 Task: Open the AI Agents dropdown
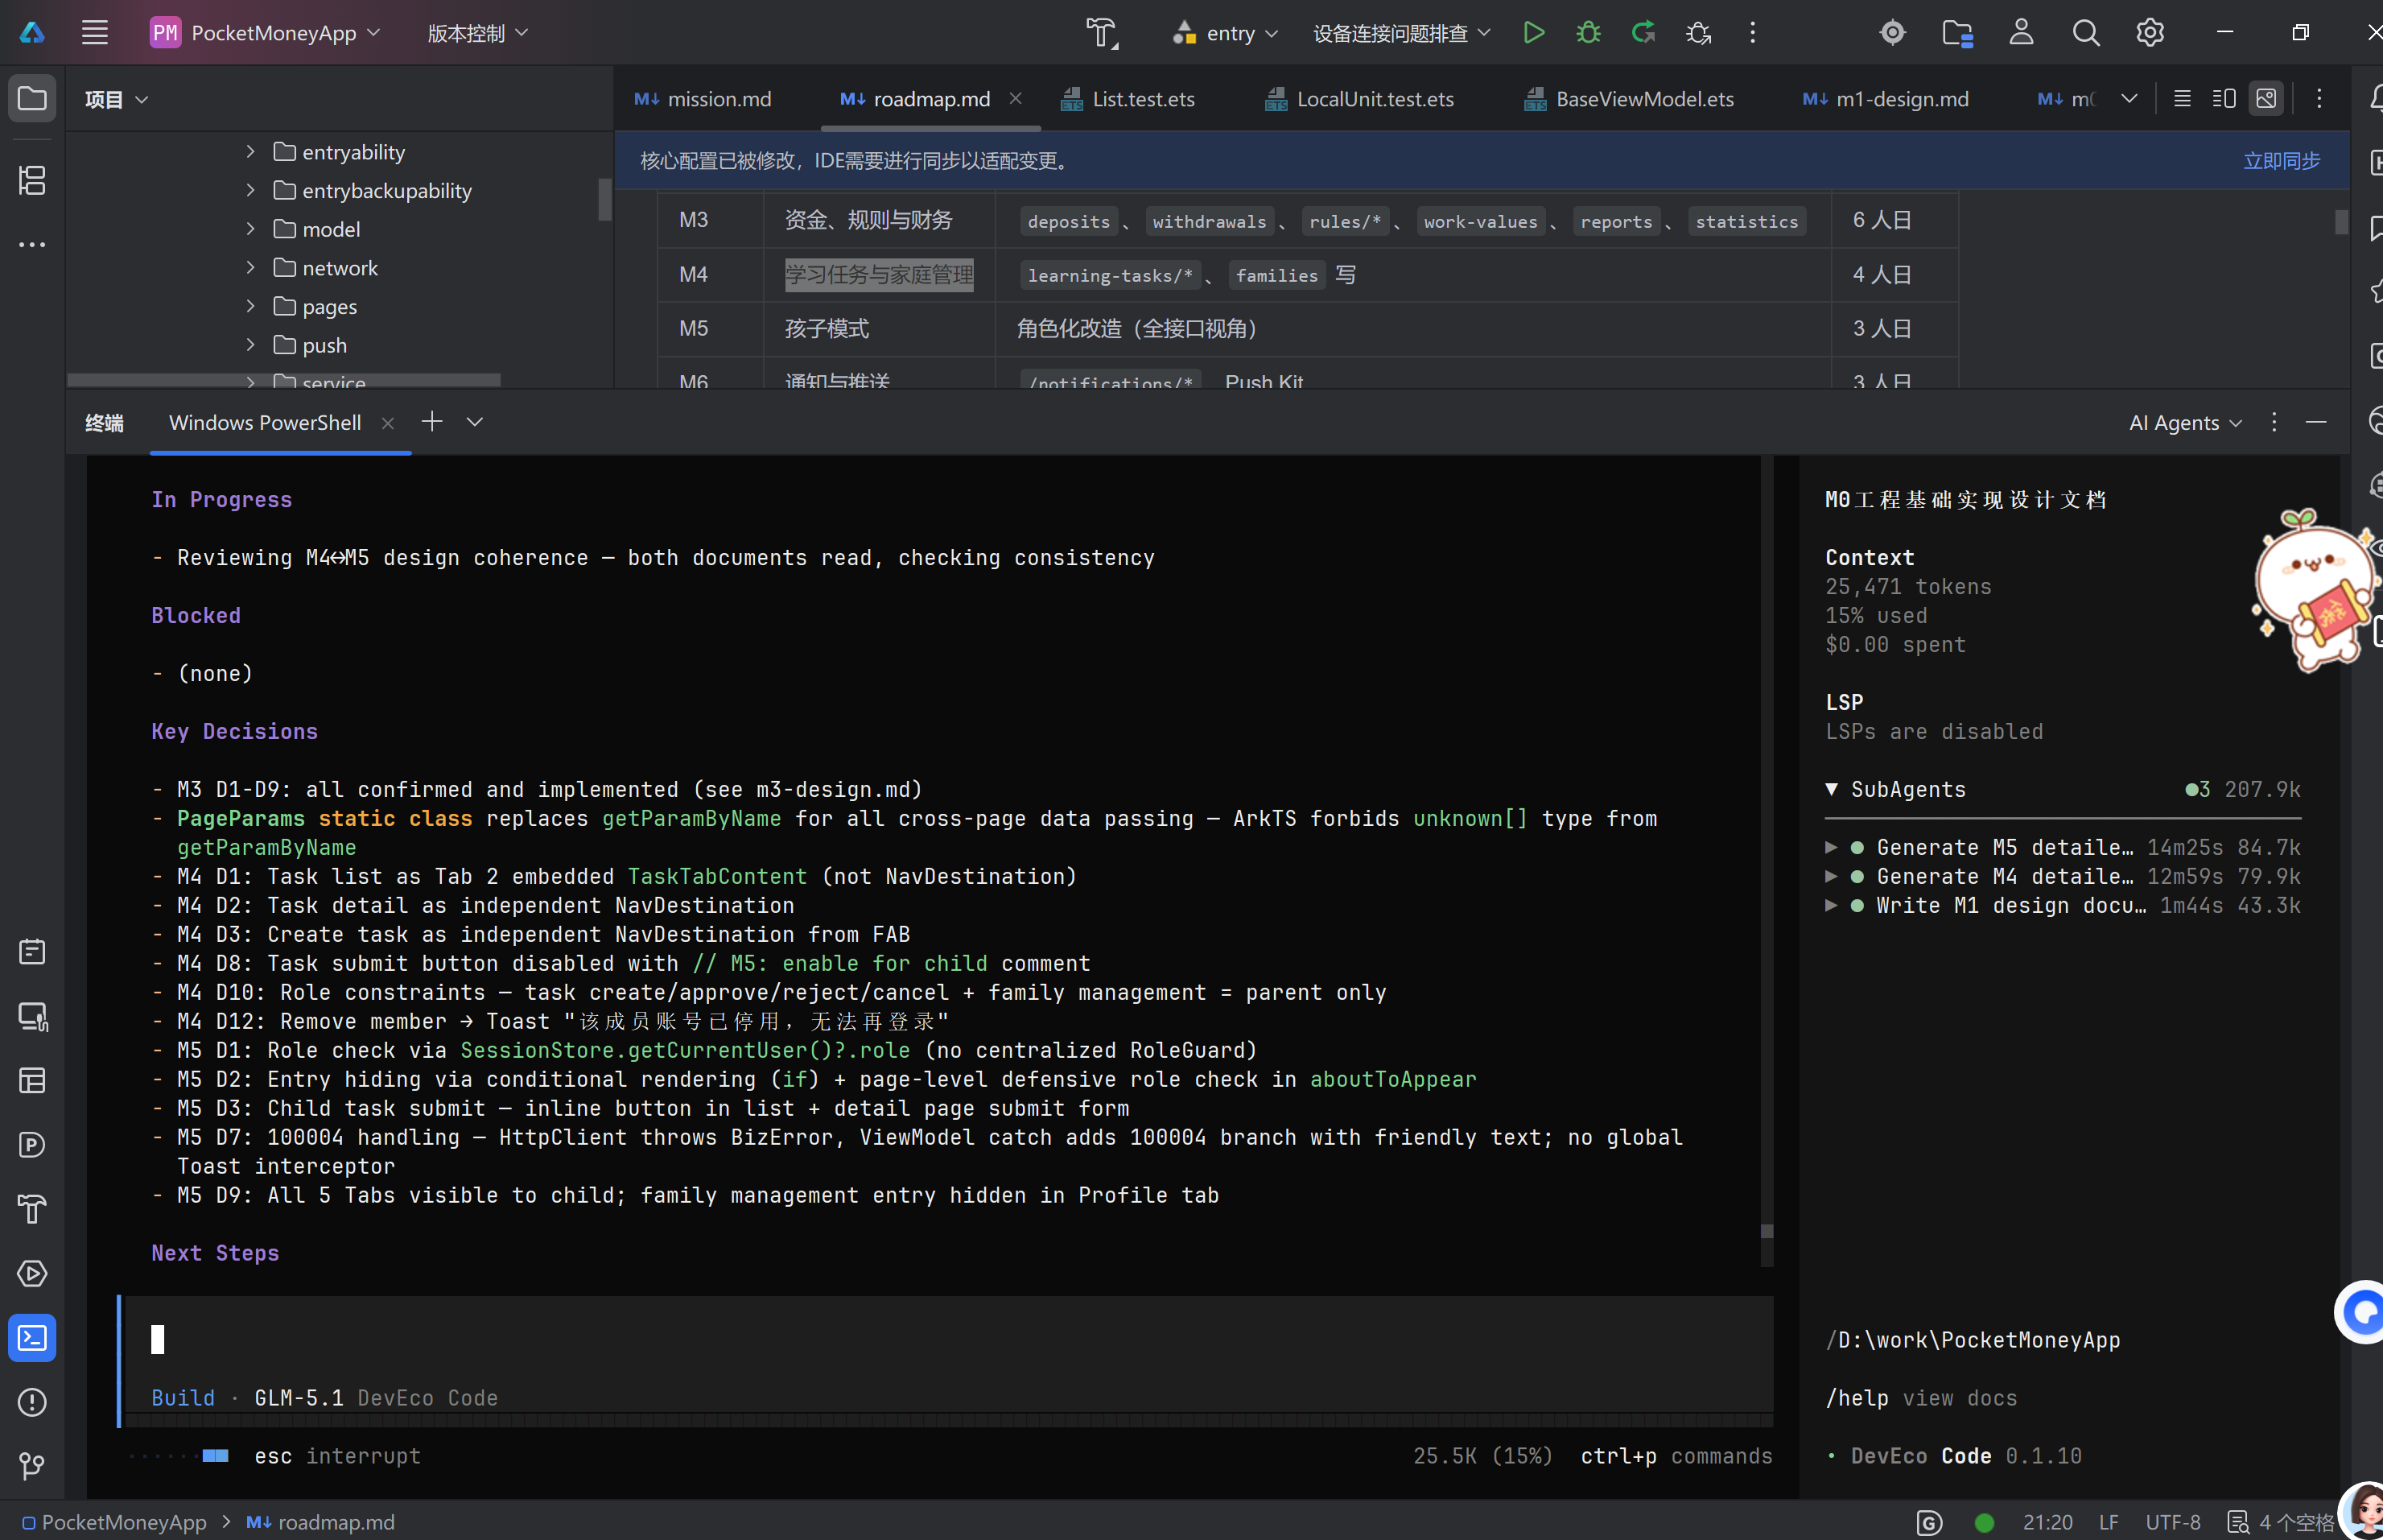pos(2185,423)
